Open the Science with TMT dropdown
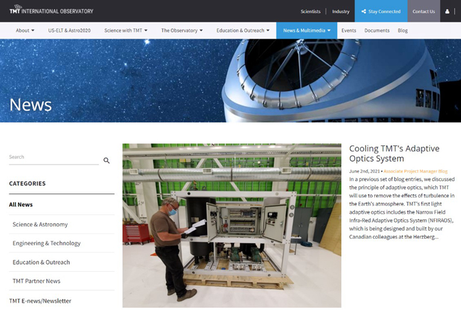 pyautogui.click(x=126, y=30)
